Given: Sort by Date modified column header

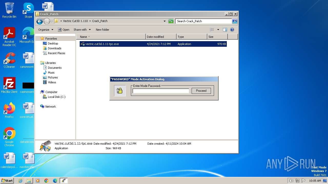Looking at the screenshot, I should point(161,37).
